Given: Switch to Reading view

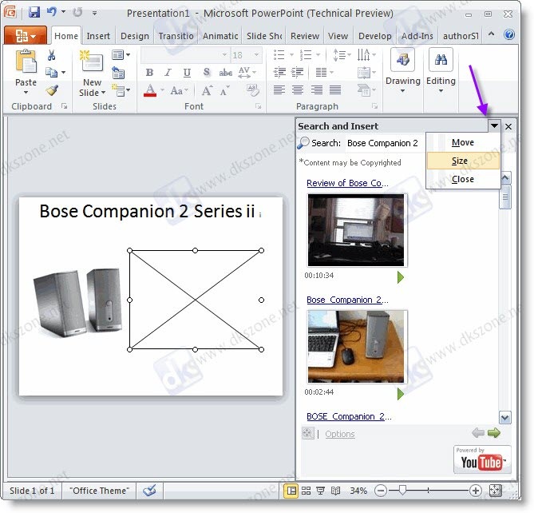Looking at the screenshot, I should [x=335, y=491].
